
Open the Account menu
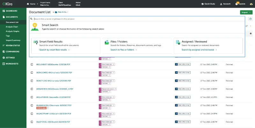(x=225, y=4)
